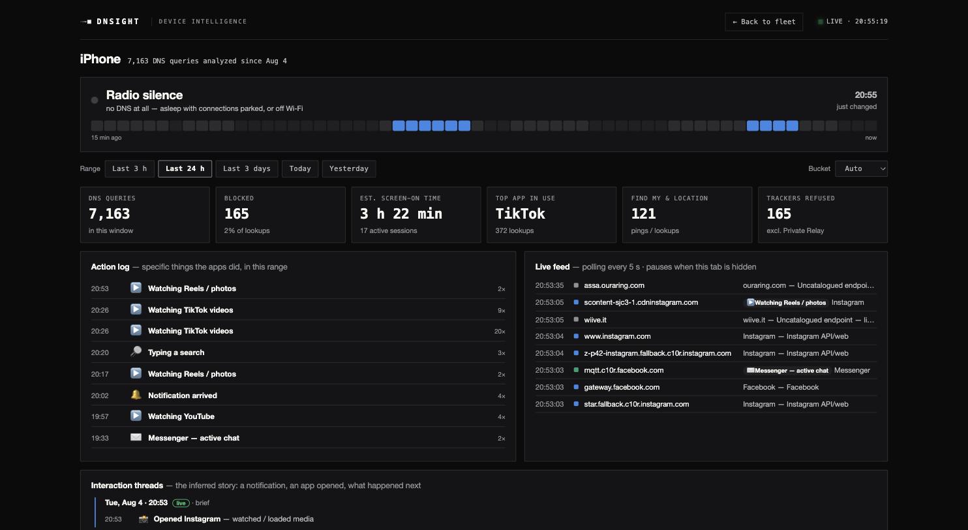Image resolution: width=968 pixels, height=530 pixels.
Task: Click the 20× count on TikTok videos row
Action: pos(500,332)
